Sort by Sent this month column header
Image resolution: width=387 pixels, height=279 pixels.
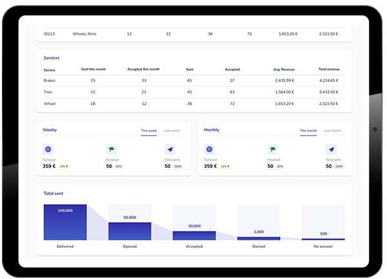94,69
